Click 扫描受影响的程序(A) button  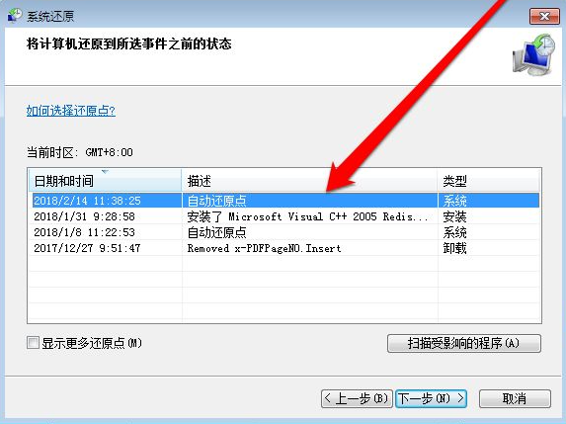(464, 343)
